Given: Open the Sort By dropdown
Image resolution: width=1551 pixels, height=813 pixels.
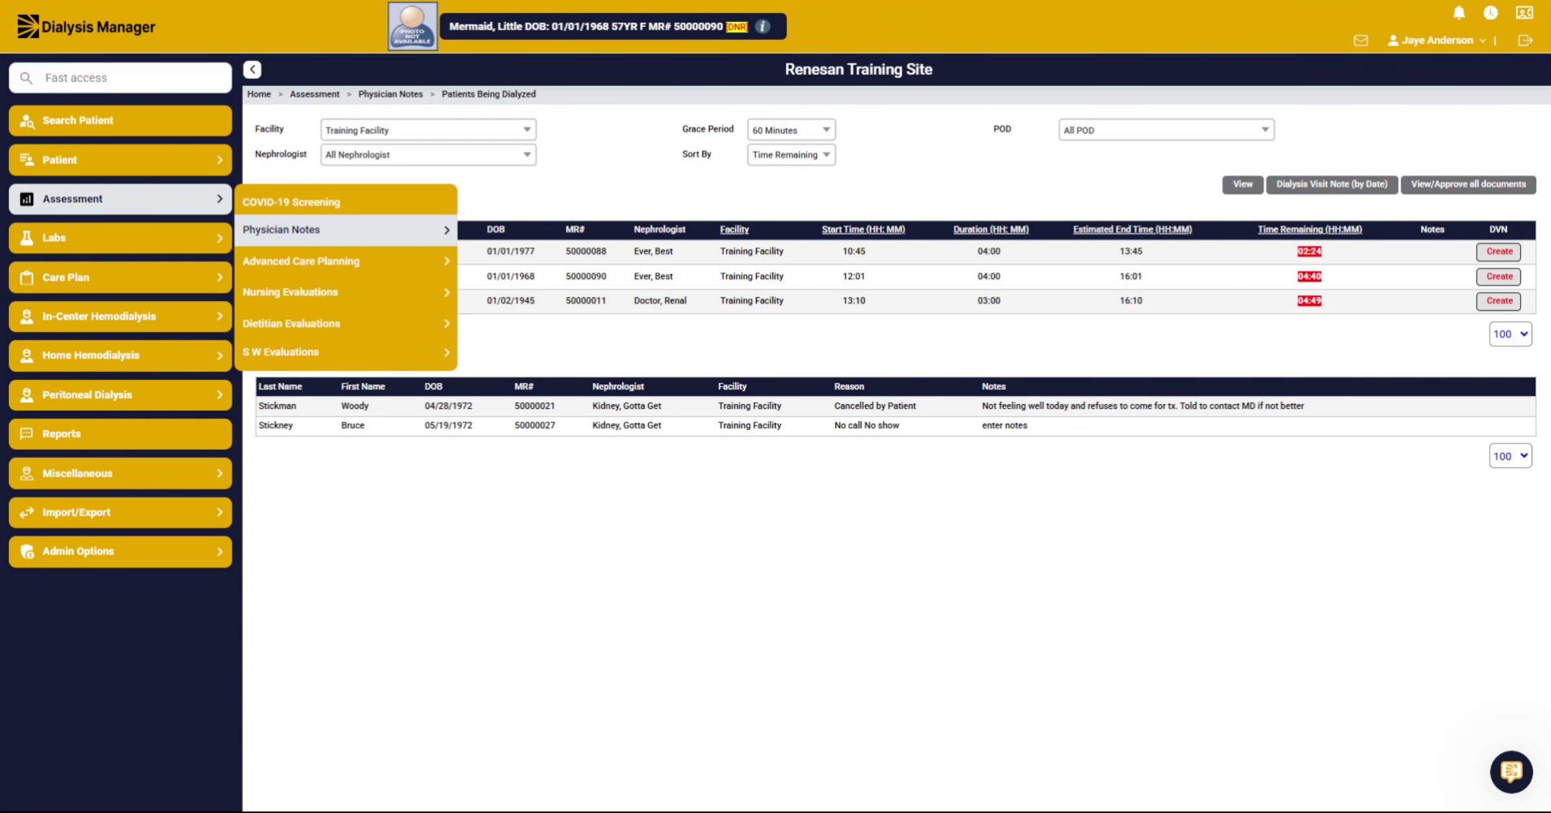Looking at the screenshot, I should tap(791, 154).
